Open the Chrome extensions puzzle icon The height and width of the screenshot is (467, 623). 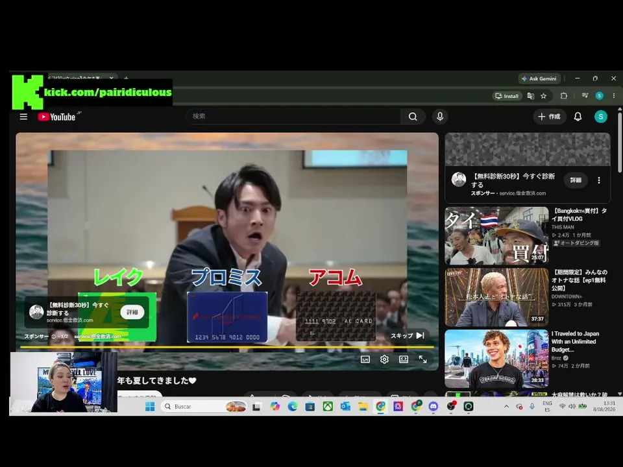(x=563, y=96)
